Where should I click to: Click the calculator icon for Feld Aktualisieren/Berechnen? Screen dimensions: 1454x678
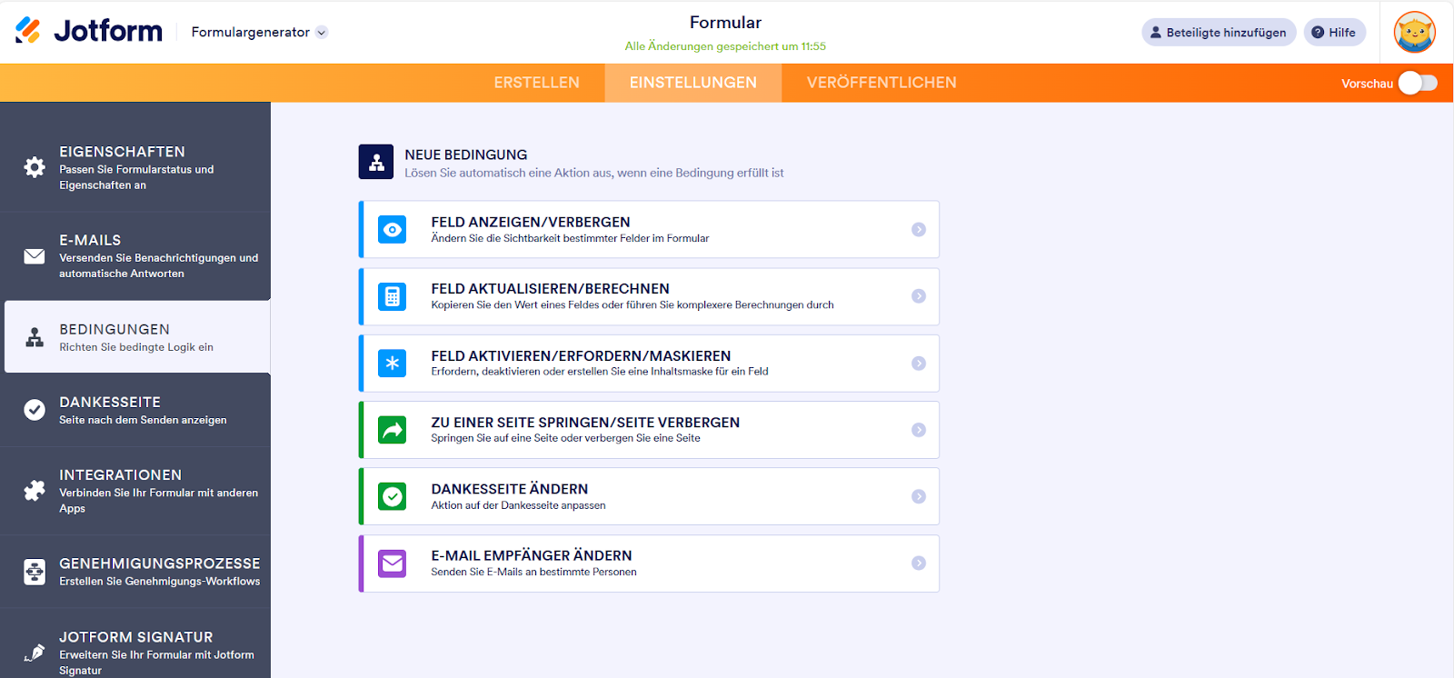point(393,296)
